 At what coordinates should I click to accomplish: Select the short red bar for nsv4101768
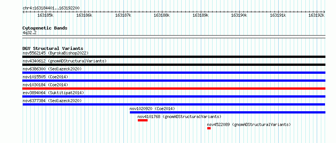[143, 120]
